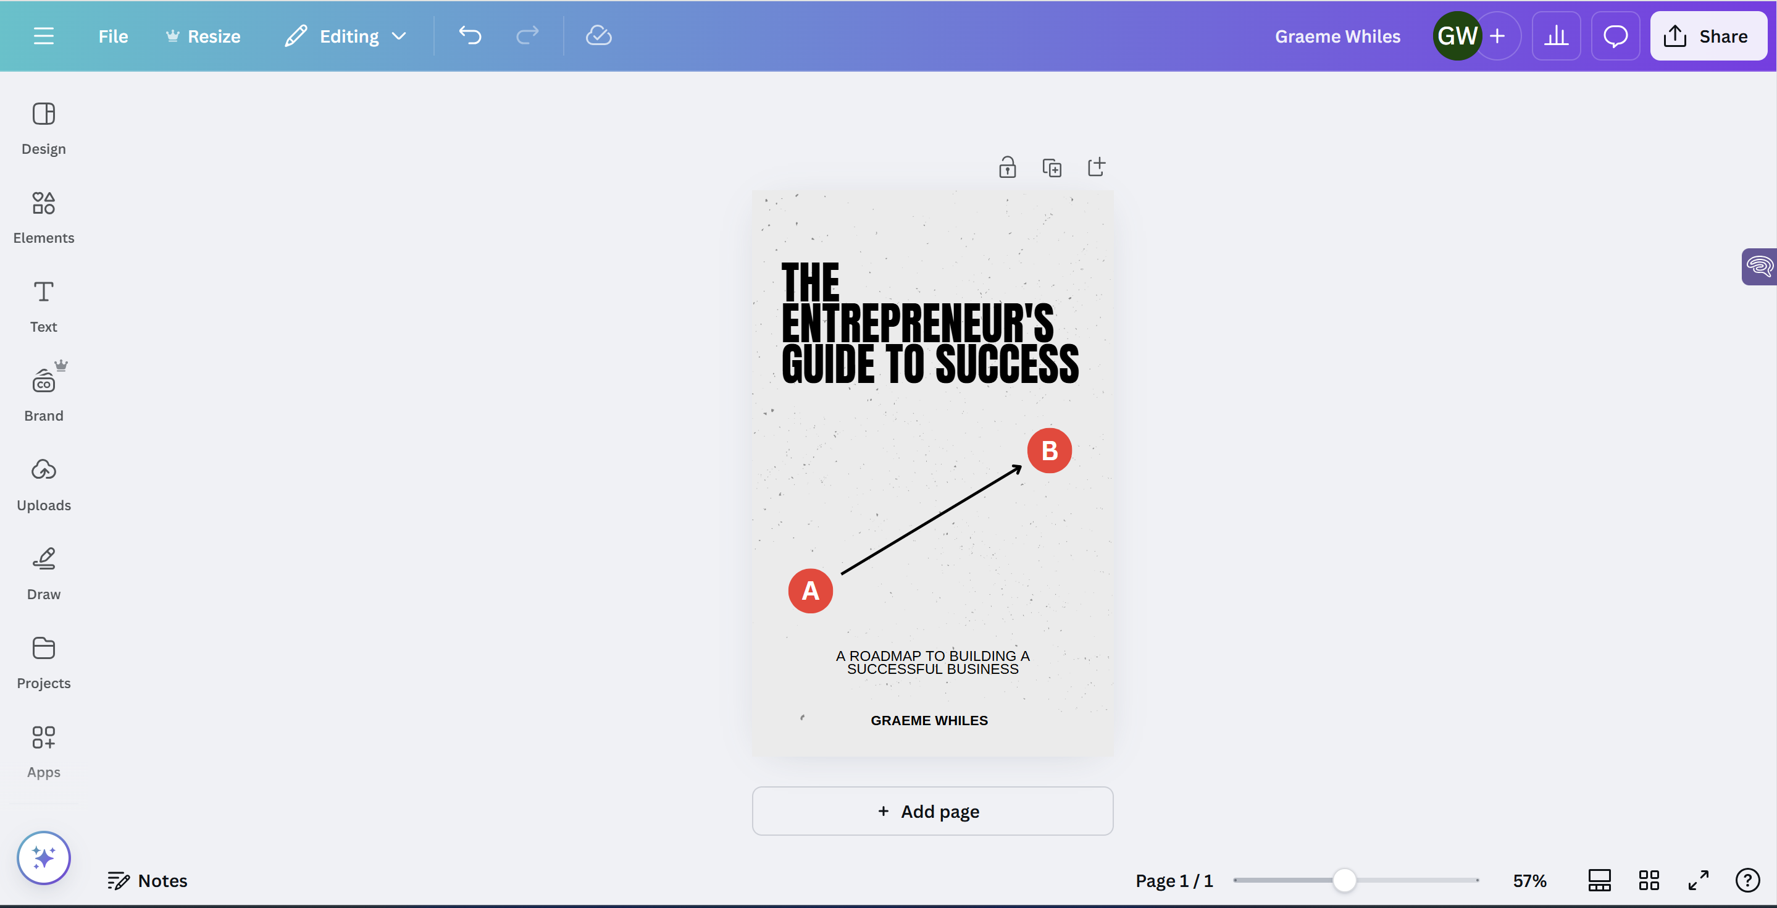Open the Uploads panel
1777x908 pixels.
(43, 483)
